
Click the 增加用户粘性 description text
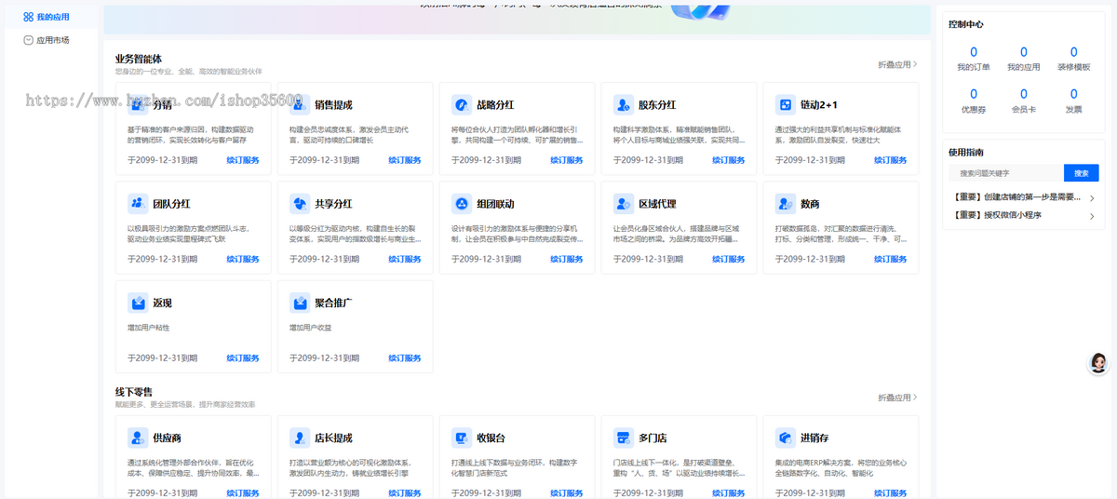point(149,328)
